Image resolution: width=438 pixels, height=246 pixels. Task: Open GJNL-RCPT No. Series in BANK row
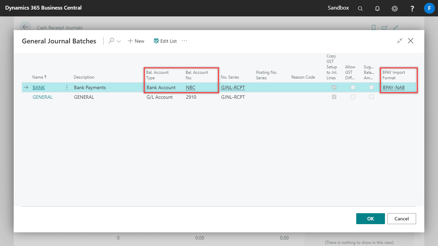click(x=233, y=87)
